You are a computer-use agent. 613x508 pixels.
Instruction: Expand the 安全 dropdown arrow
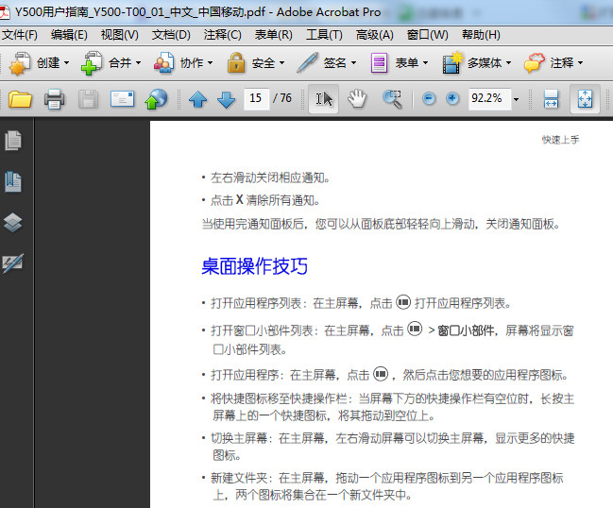point(281,63)
